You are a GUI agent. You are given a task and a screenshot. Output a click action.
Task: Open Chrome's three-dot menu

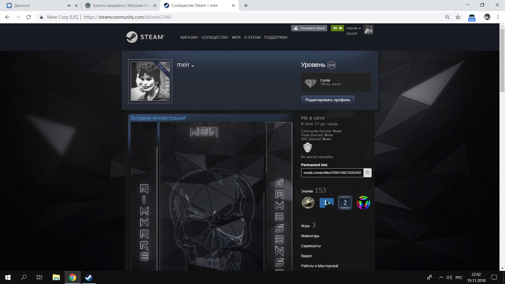coord(498,17)
